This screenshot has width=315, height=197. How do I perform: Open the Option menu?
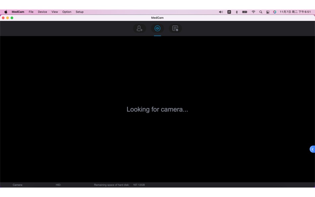pos(67,12)
